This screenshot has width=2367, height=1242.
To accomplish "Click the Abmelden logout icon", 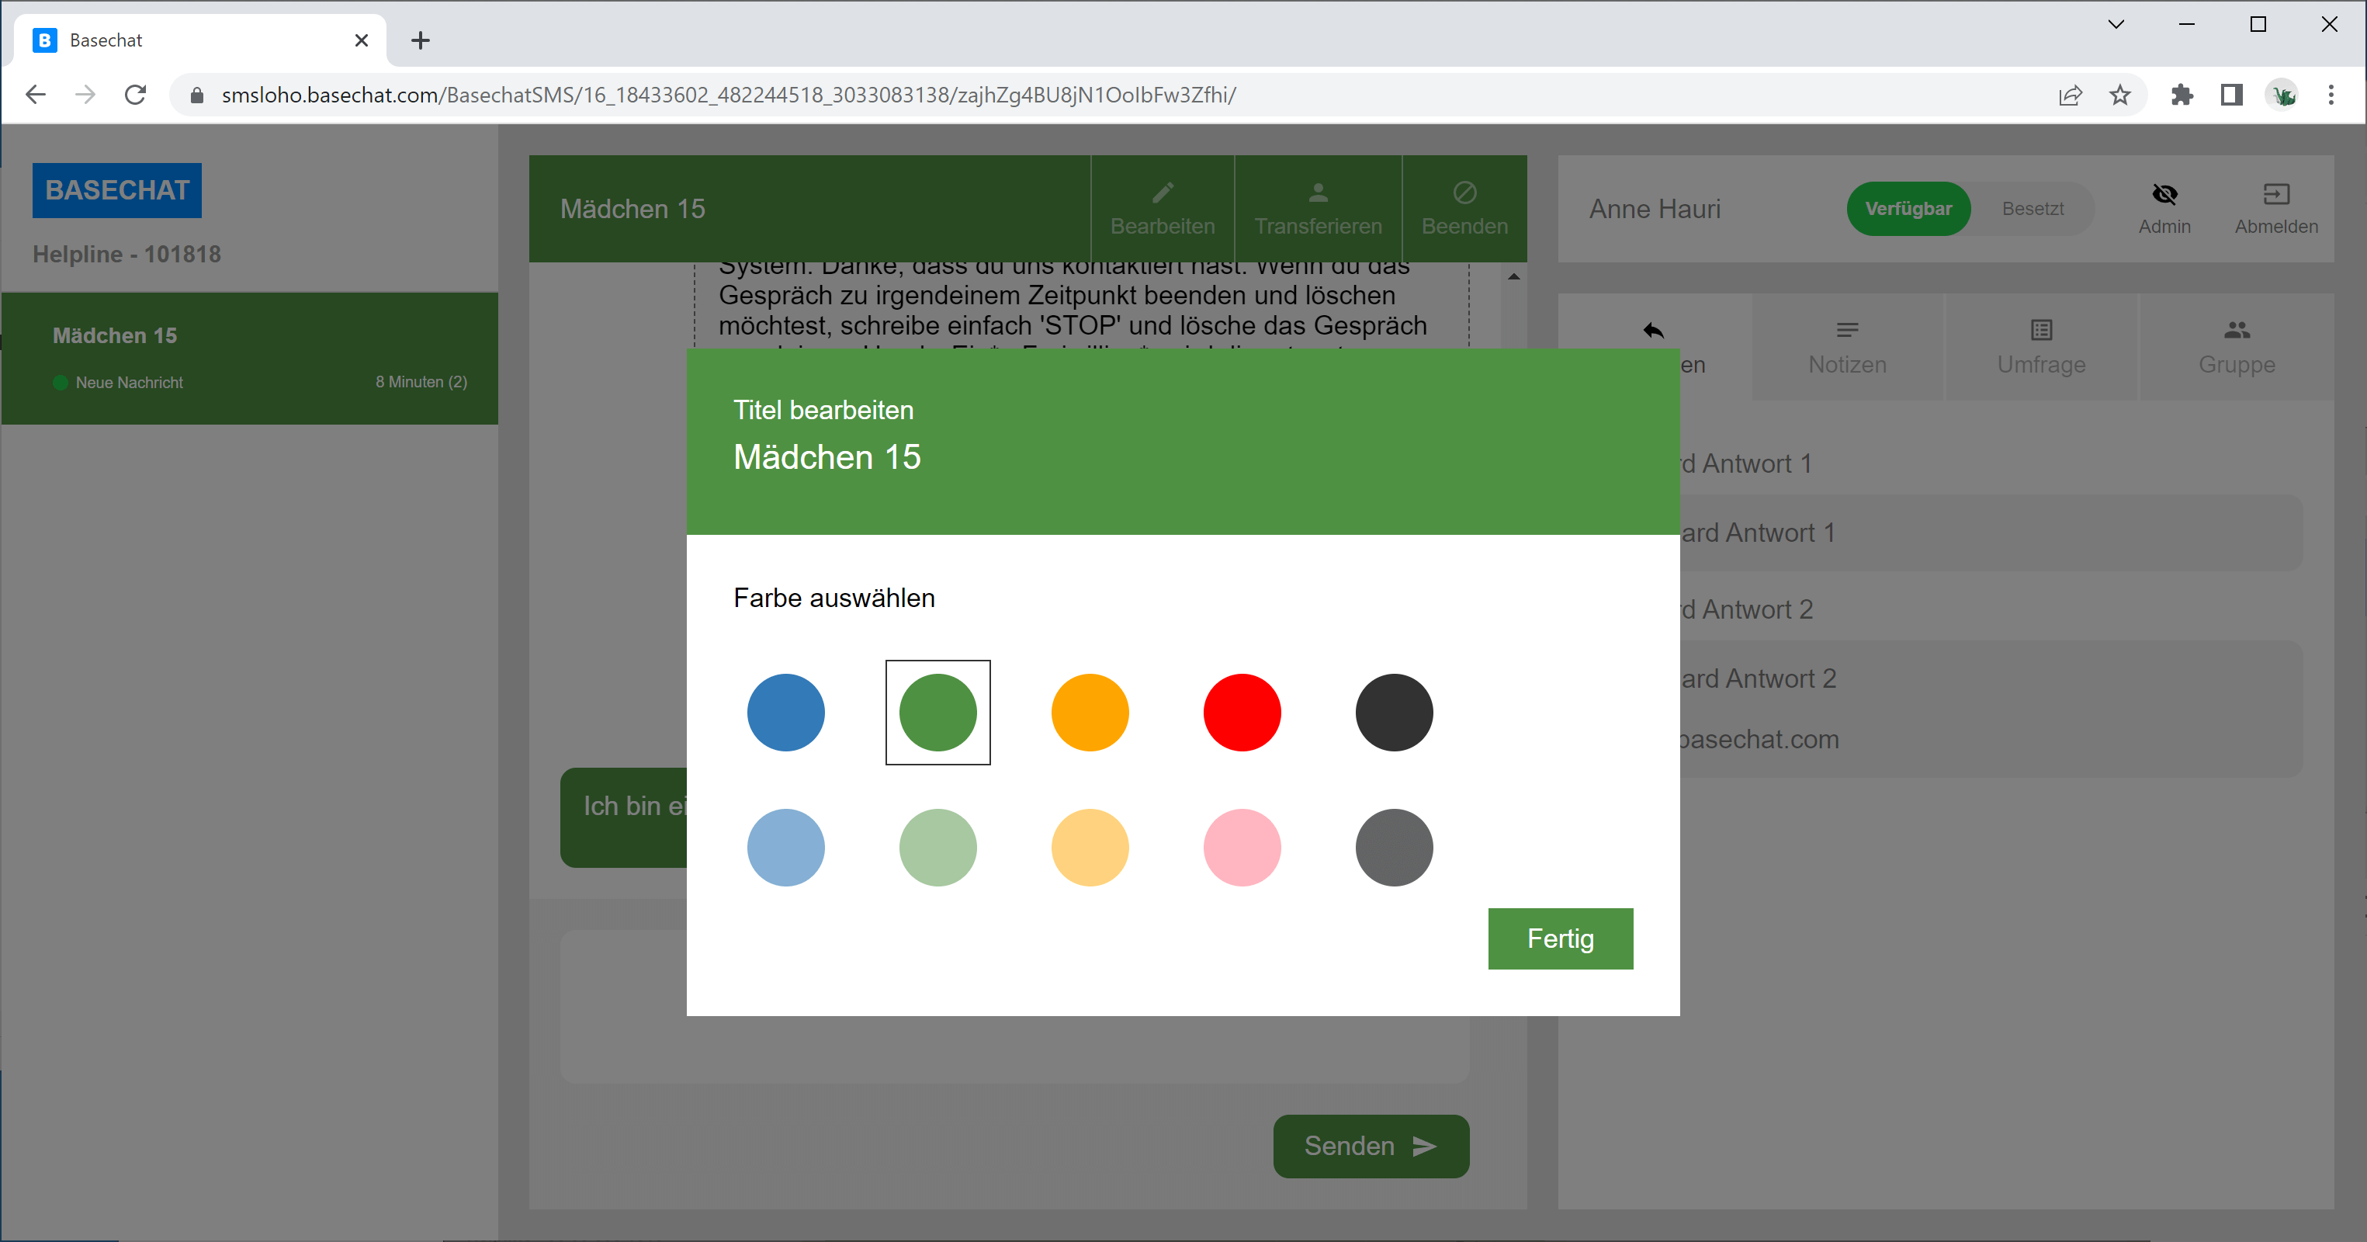I will click(x=2275, y=194).
